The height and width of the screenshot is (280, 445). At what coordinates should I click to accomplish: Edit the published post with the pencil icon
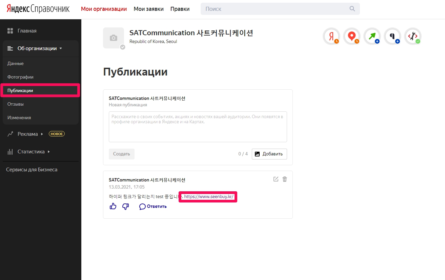point(276,179)
